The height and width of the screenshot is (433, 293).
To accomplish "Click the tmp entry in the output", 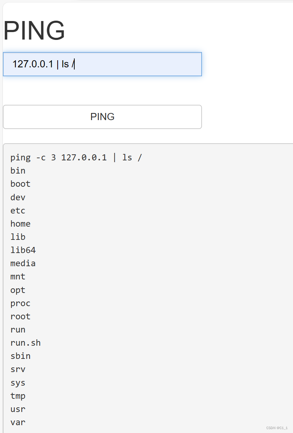I will tap(18, 396).
